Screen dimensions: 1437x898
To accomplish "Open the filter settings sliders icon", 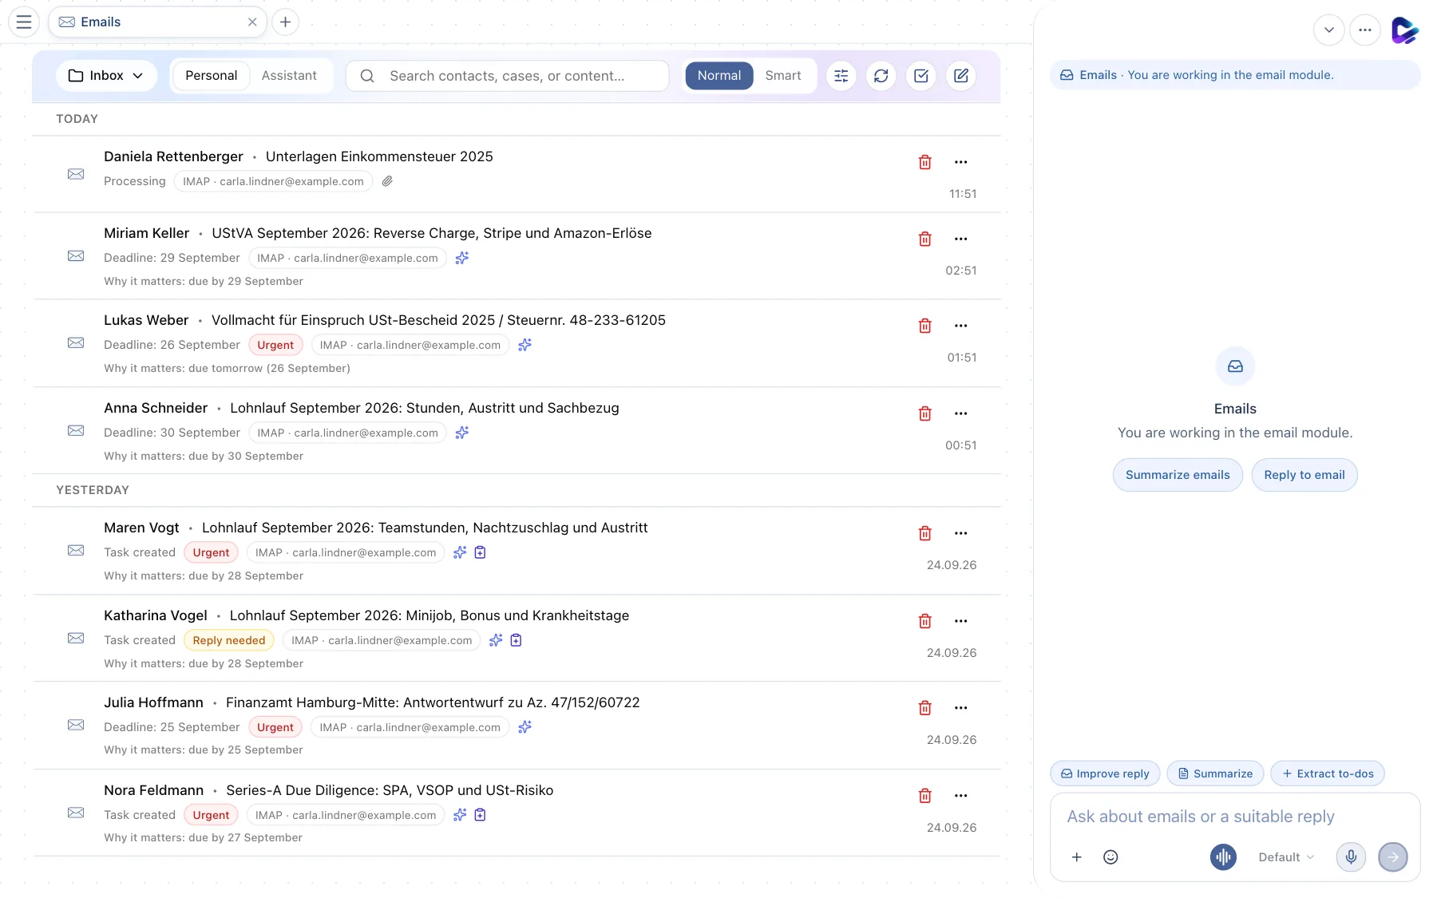I will pyautogui.click(x=841, y=76).
